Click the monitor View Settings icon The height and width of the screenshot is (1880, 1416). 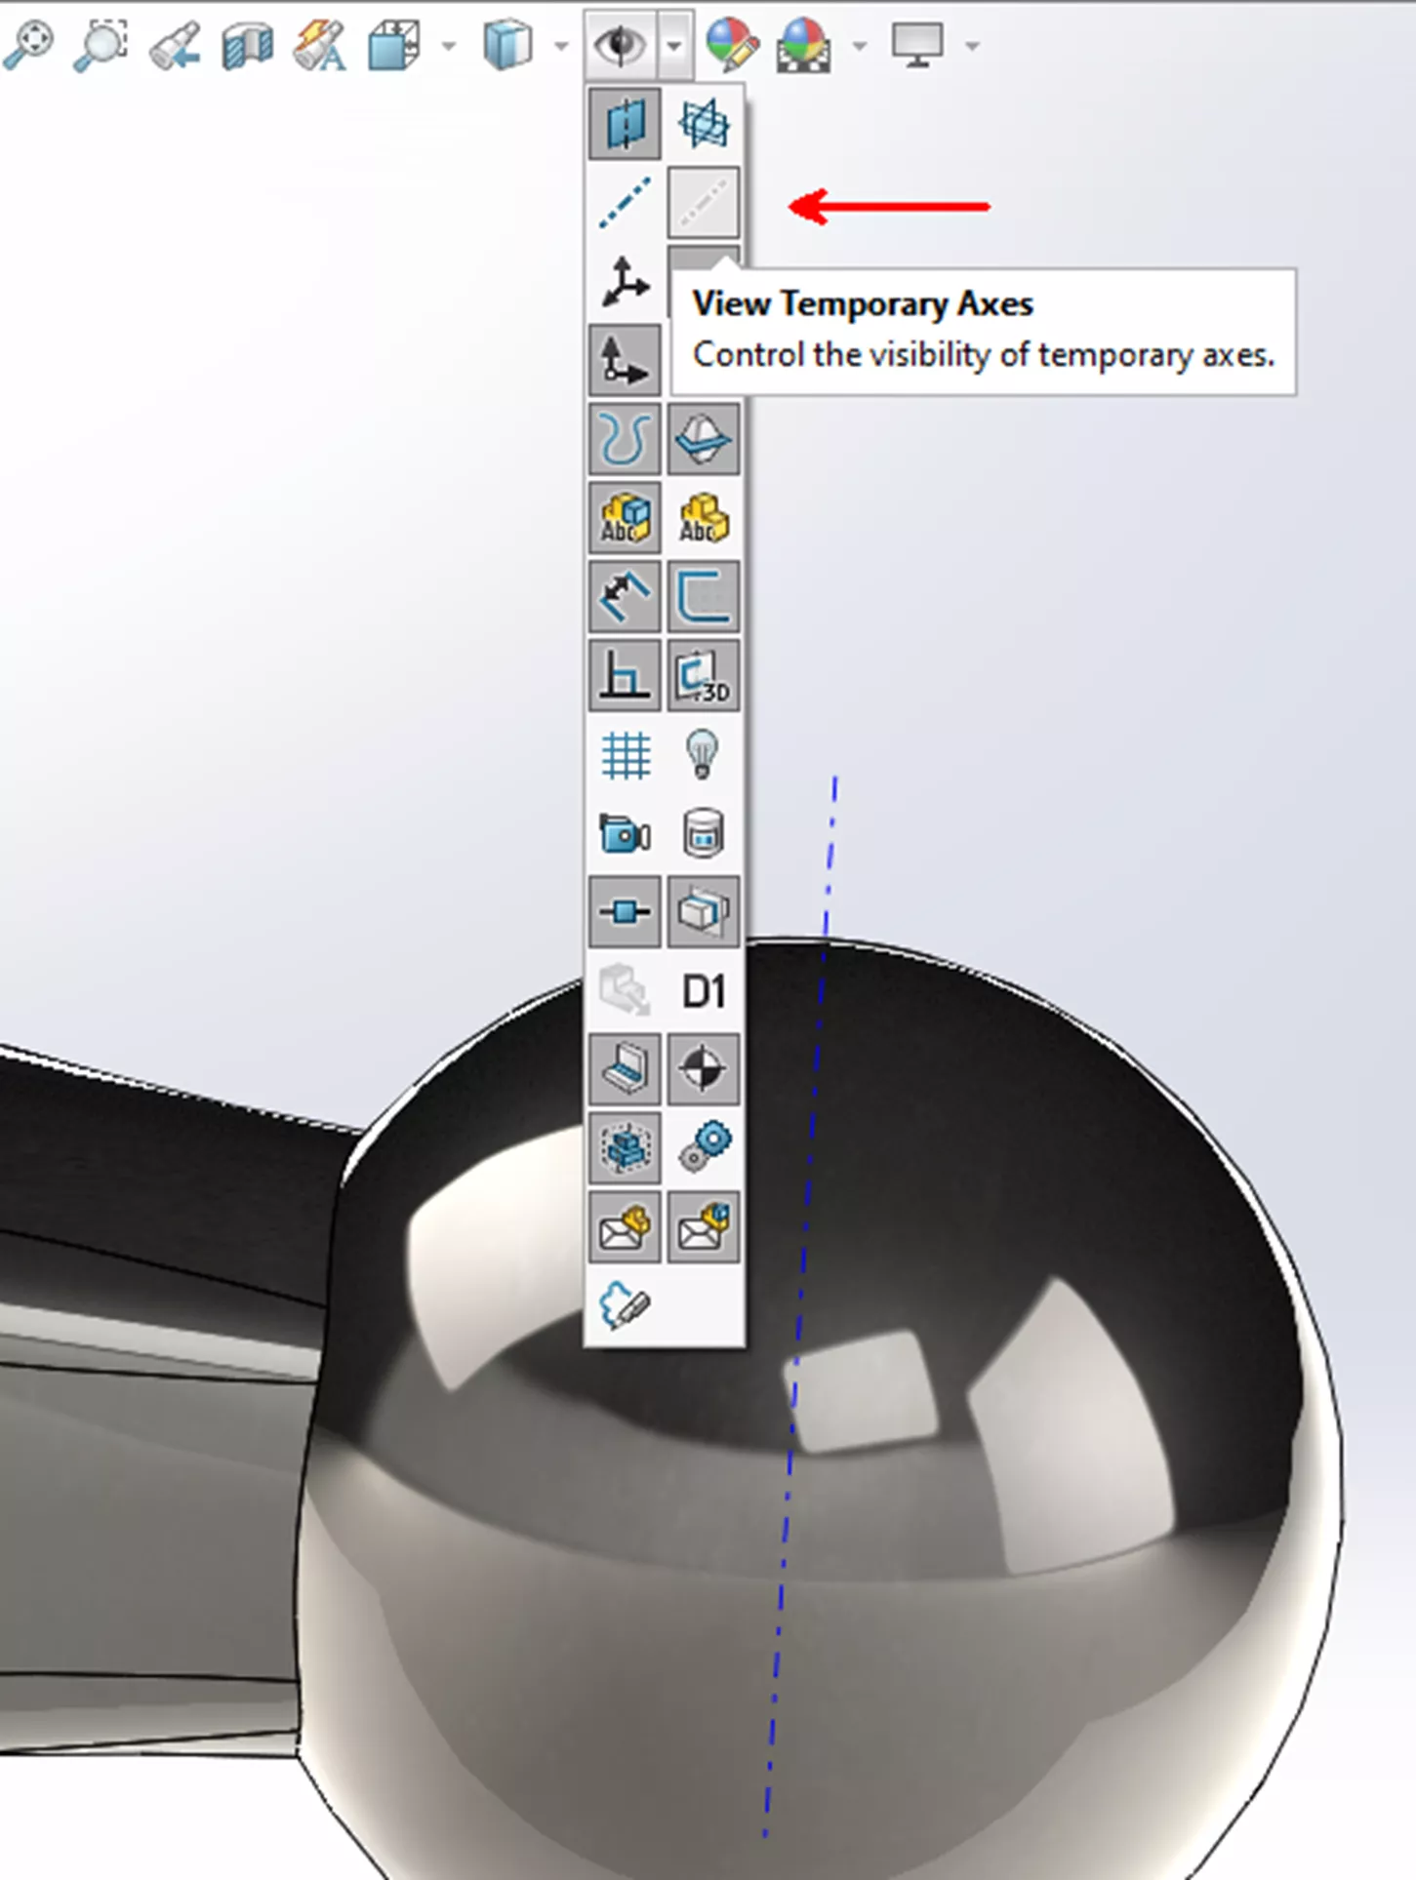[916, 45]
